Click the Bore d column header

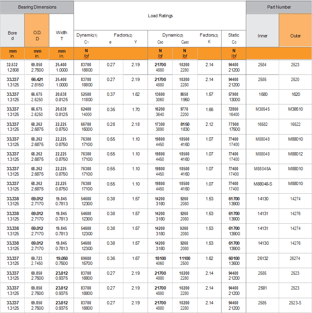click(x=12, y=35)
